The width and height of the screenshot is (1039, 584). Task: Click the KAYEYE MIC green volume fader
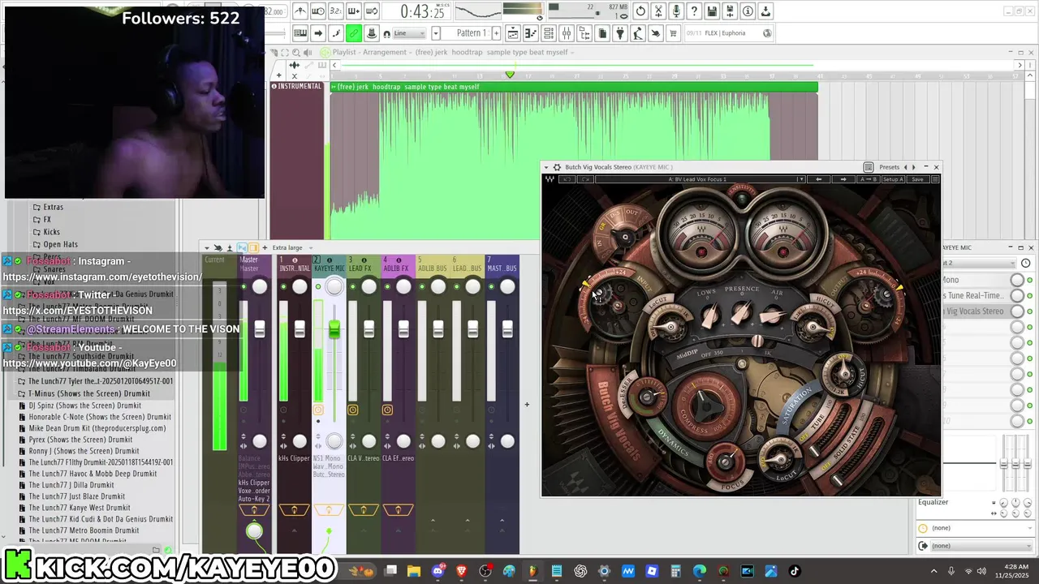point(334,328)
